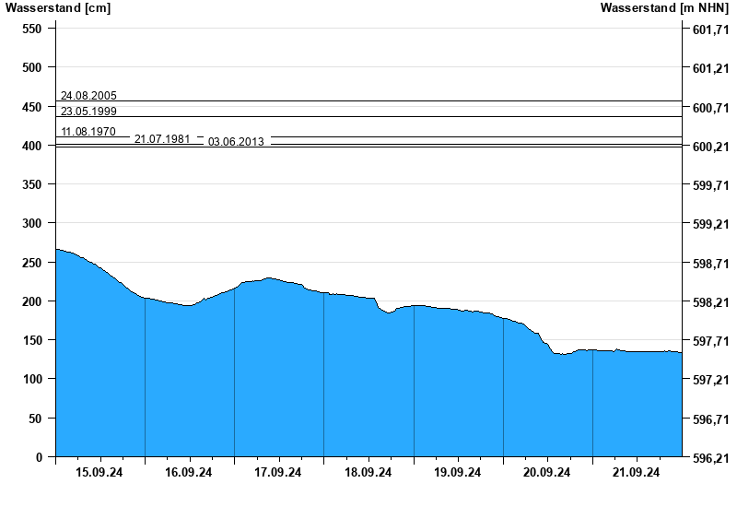The image size is (737, 507).
Task: Click the 23.05.1999 reference line label
Action: tap(88, 112)
